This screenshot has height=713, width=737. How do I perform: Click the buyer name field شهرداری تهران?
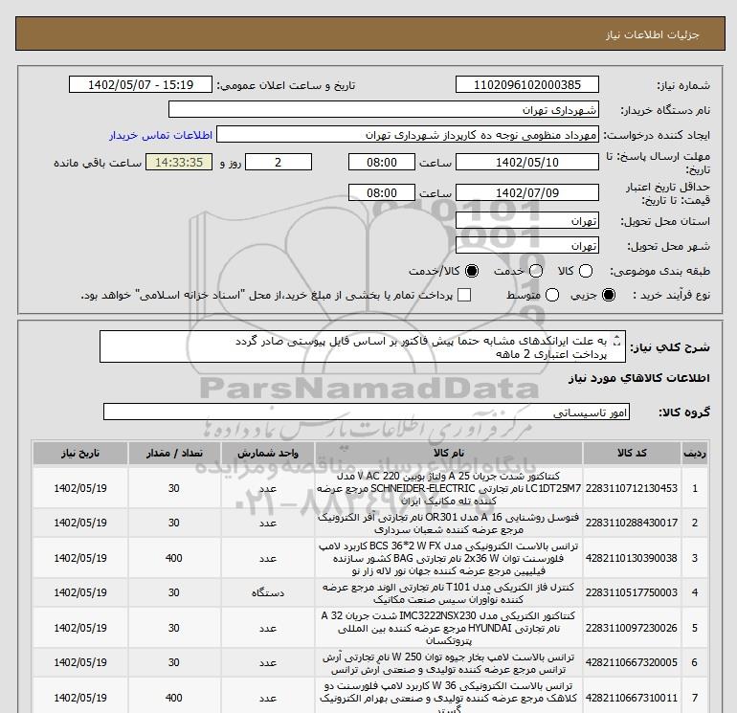coord(384,110)
